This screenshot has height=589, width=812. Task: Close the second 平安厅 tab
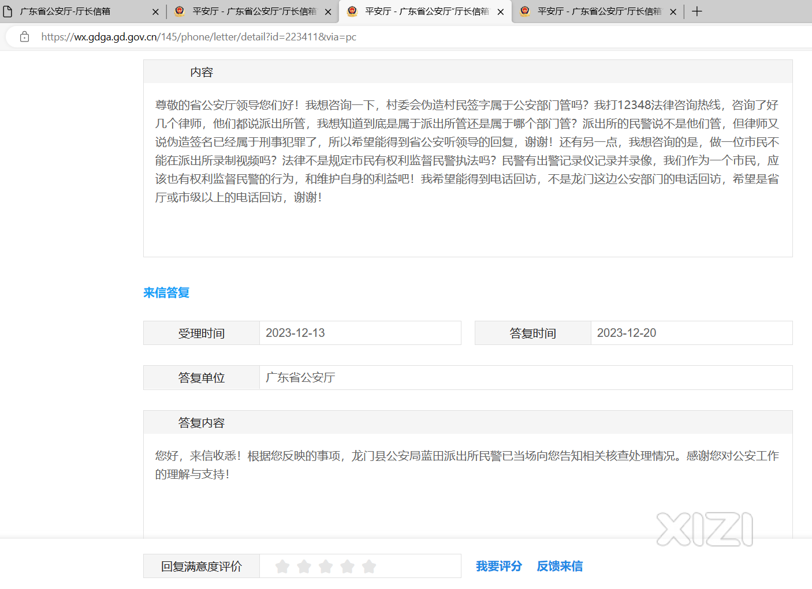(x=328, y=12)
